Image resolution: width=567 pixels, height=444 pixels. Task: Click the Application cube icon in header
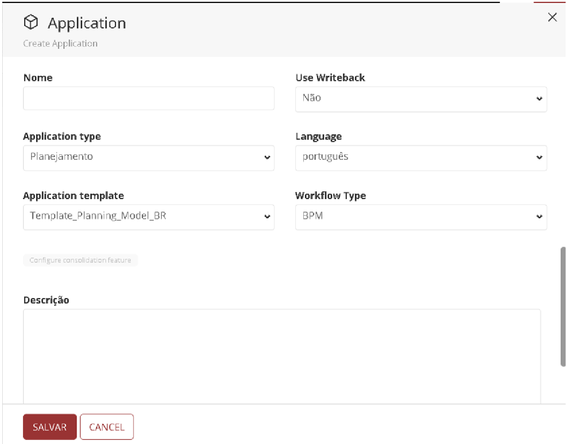[x=31, y=22]
